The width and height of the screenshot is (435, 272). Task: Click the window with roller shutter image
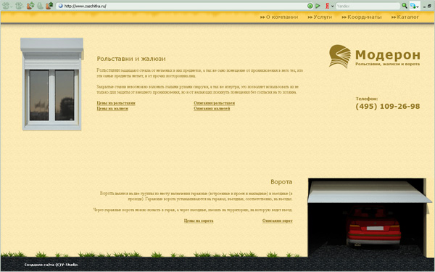pyautogui.click(x=52, y=84)
